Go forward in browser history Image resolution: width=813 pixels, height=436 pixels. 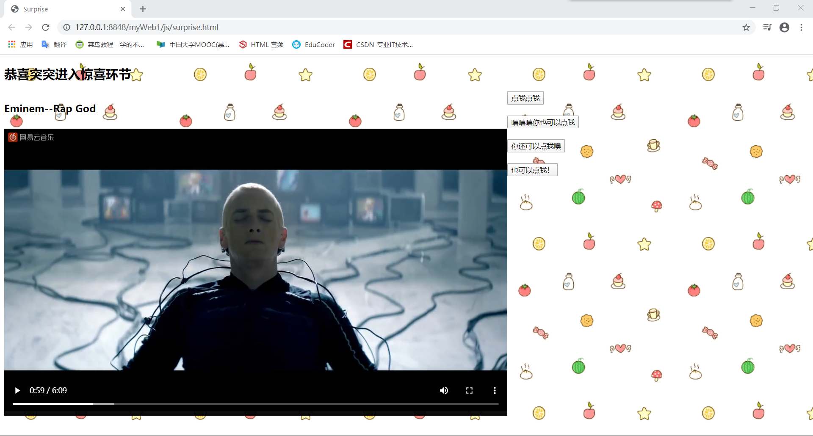(28, 27)
